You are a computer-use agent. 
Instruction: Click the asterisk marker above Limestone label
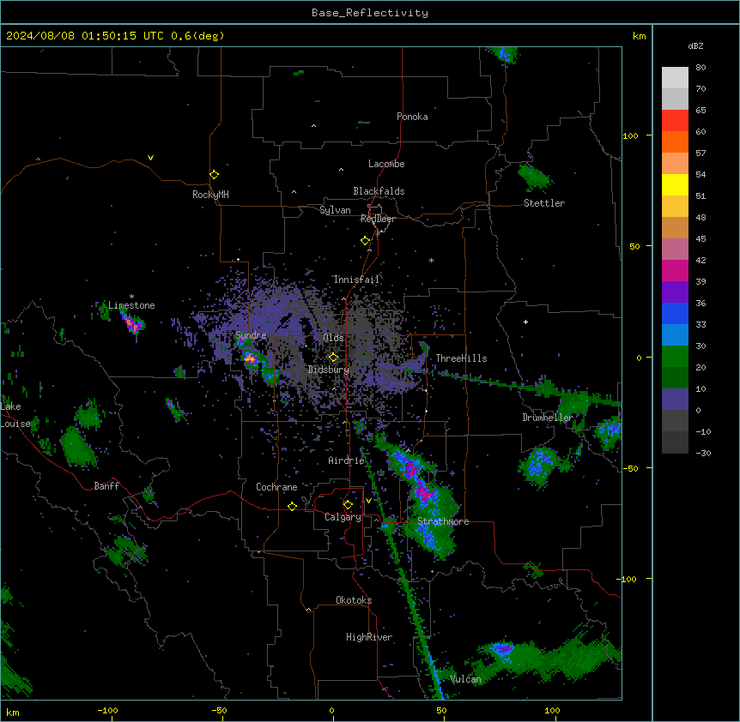[x=131, y=297]
